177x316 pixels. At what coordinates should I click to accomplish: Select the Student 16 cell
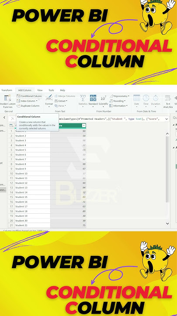tap(32, 202)
